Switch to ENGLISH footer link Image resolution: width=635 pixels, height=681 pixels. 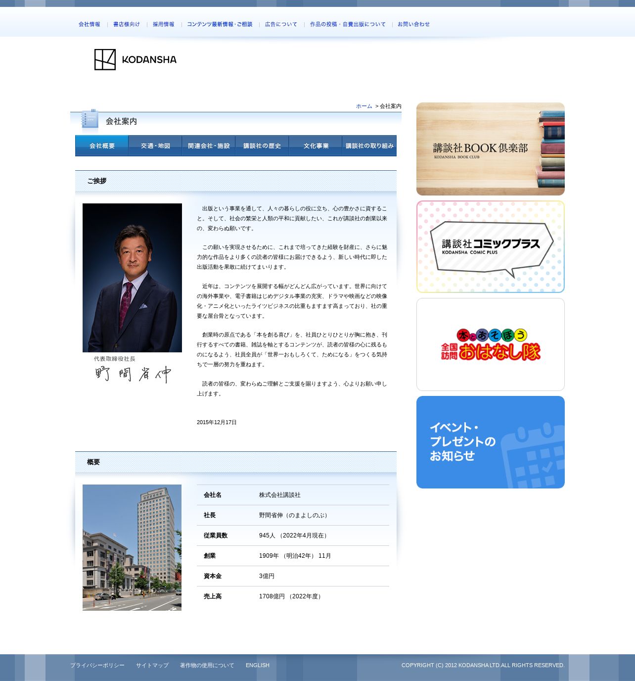[x=258, y=666]
